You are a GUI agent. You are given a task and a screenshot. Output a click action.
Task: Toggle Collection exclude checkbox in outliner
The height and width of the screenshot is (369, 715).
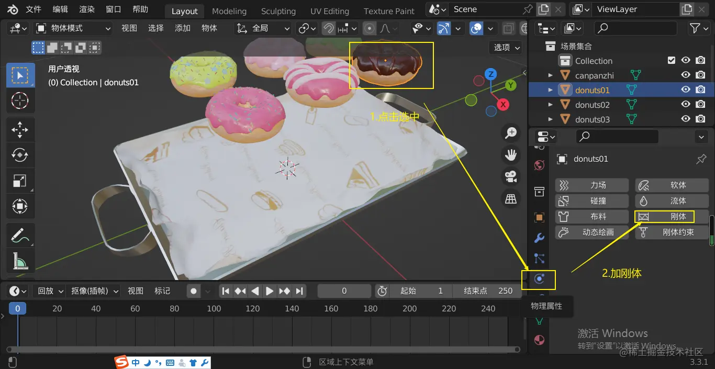click(672, 61)
